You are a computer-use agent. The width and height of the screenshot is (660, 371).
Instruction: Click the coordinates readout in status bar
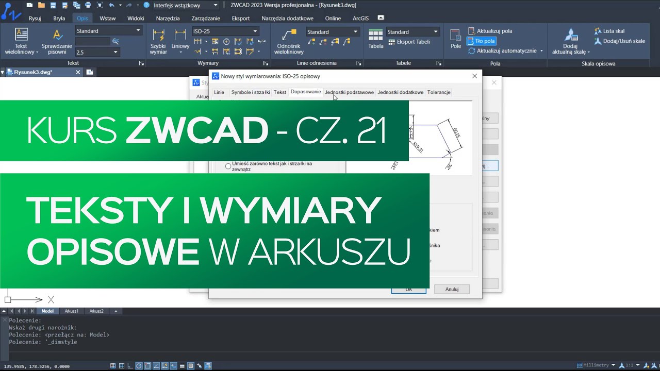(36, 366)
